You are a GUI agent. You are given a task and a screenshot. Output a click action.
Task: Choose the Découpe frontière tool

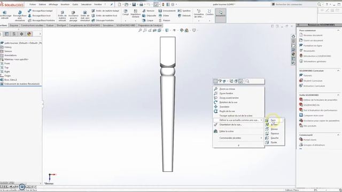[x=103, y=20]
